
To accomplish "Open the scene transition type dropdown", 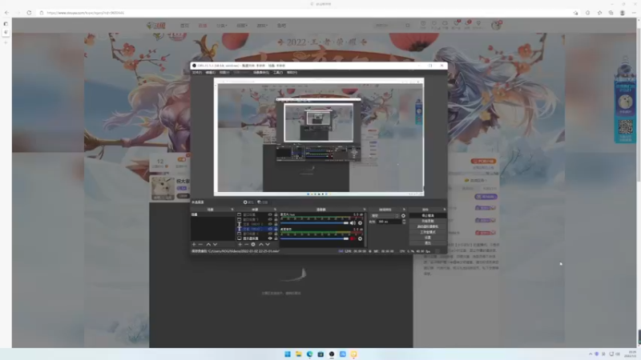I will pos(385,215).
